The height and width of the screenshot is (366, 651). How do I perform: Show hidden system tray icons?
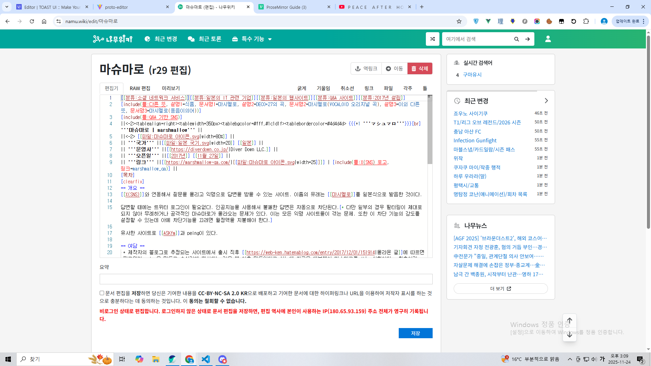point(570,359)
